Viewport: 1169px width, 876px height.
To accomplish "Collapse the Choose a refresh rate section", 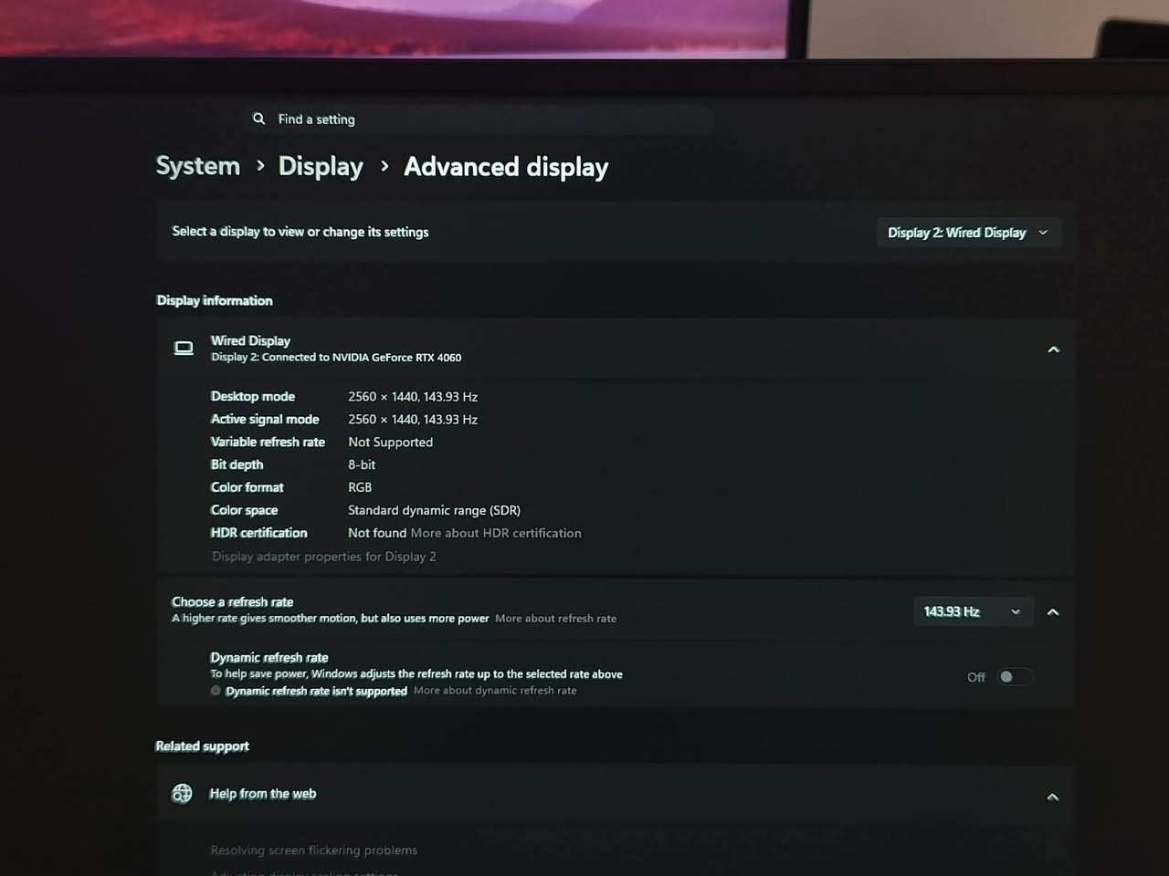I will pyautogui.click(x=1053, y=611).
